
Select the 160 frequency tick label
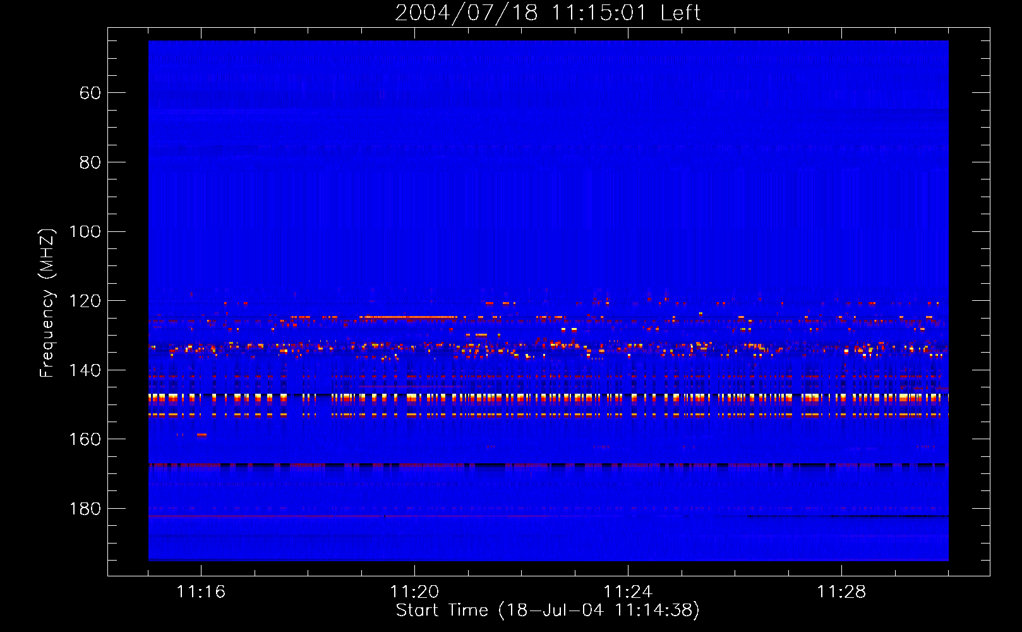click(x=85, y=439)
